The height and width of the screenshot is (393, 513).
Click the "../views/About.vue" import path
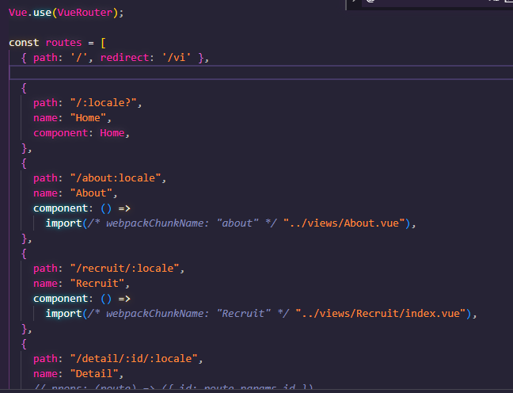click(x=344, y=223)
